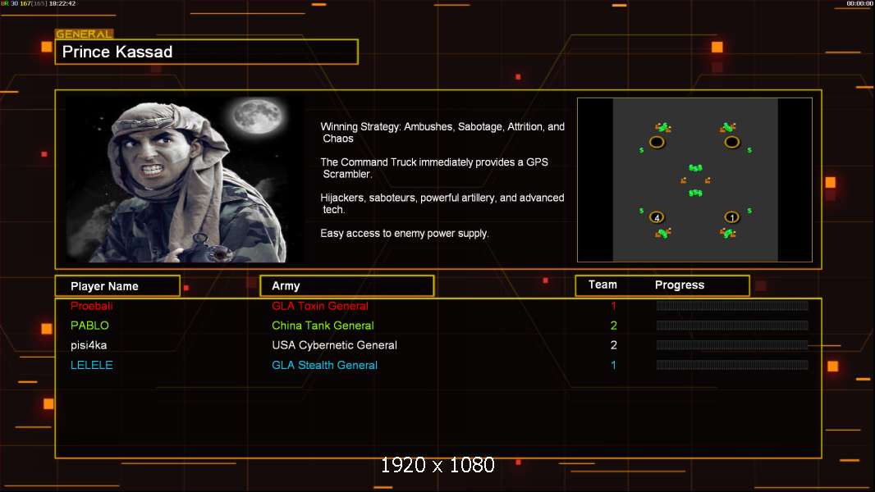Click the Team column header
This screenshot has width=875, height=492.
(602, 285)
